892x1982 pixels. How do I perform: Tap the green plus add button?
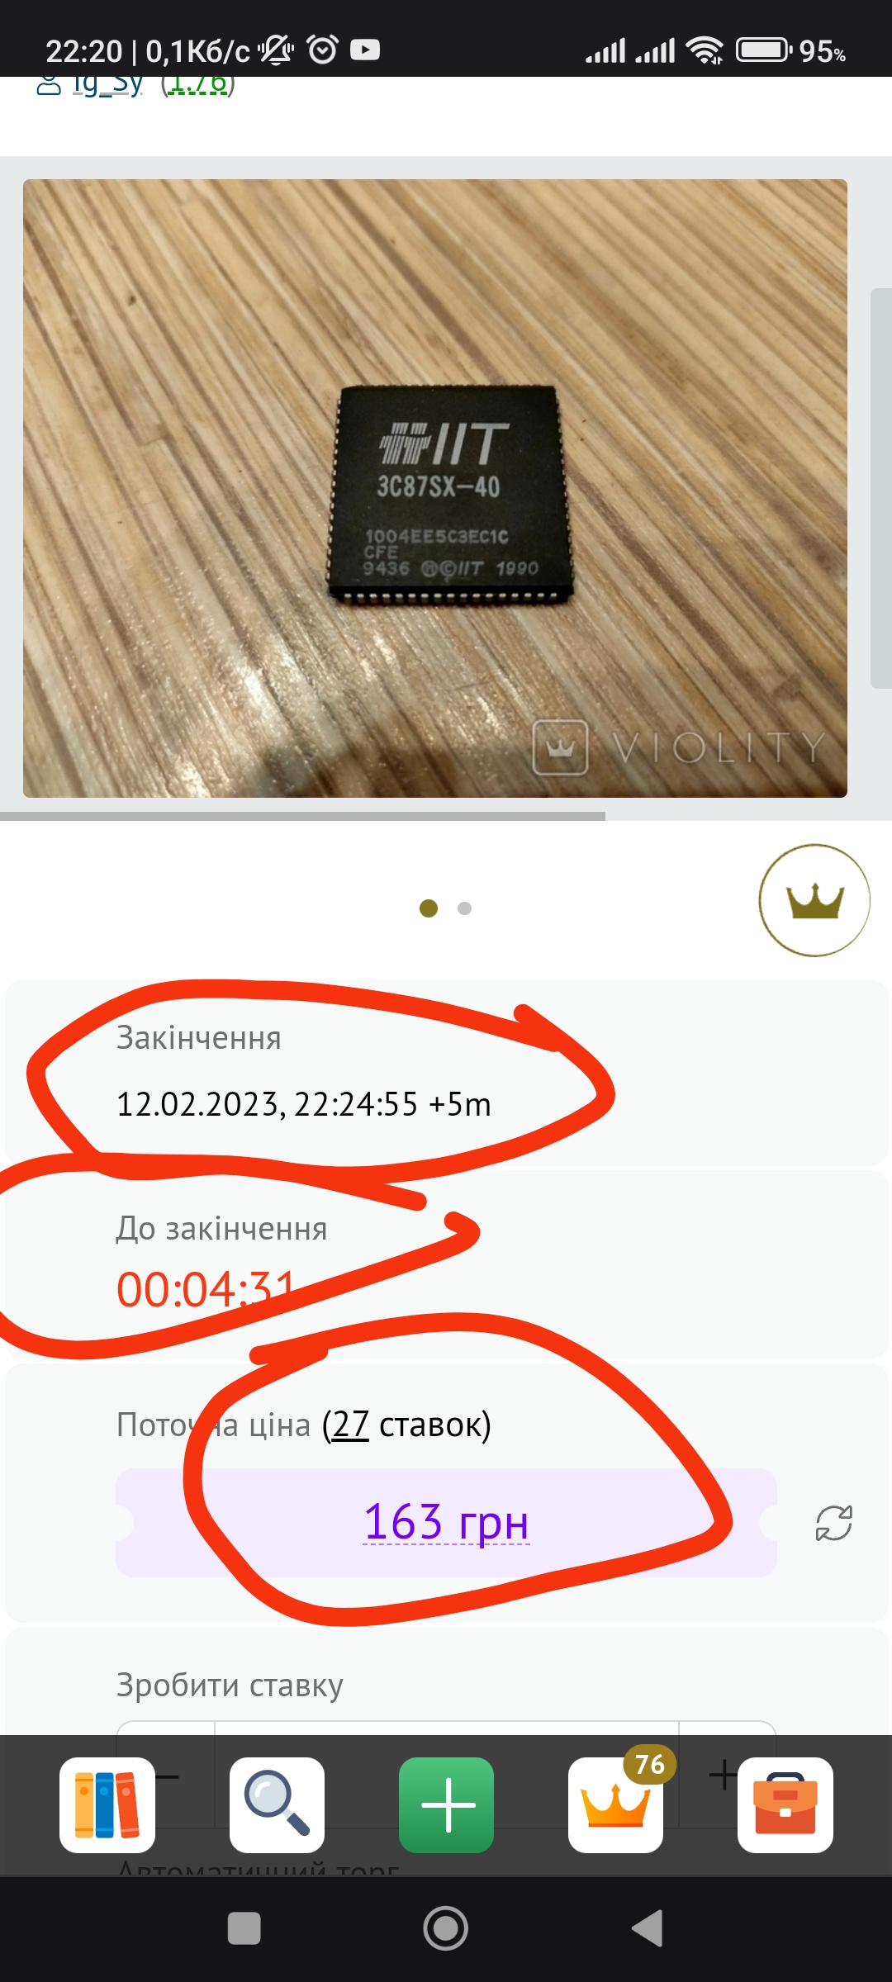(x=447, y=1804)
